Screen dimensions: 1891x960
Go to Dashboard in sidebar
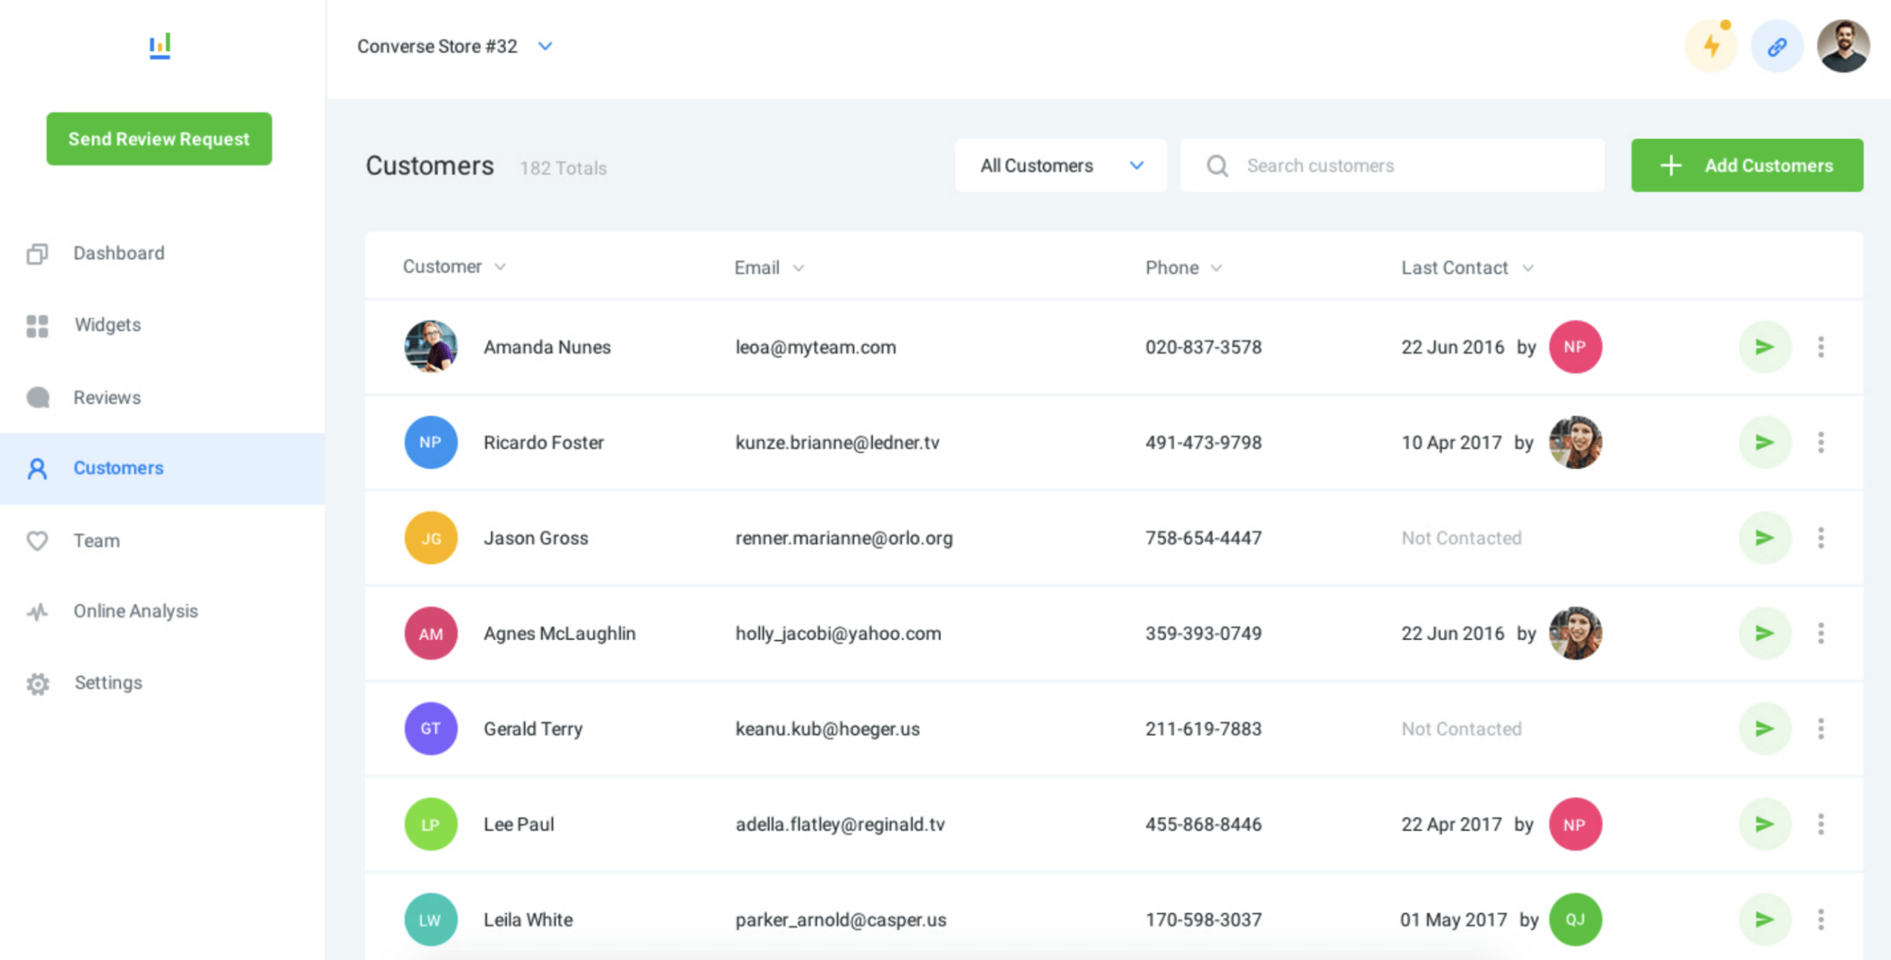[118, 253]
